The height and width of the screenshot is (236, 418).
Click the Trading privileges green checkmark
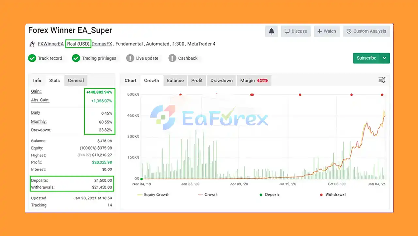(76, 58)
